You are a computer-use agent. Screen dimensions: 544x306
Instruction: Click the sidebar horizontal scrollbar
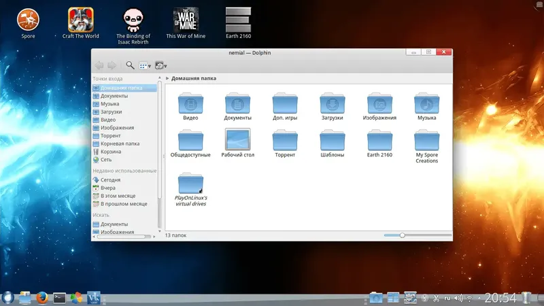(x=122, y=237)
